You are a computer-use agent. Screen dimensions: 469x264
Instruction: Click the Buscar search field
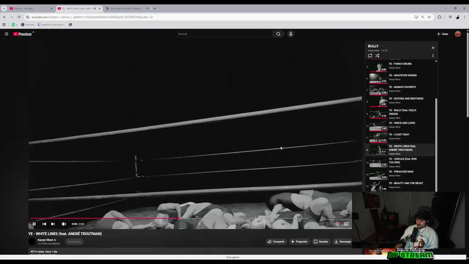224,34
